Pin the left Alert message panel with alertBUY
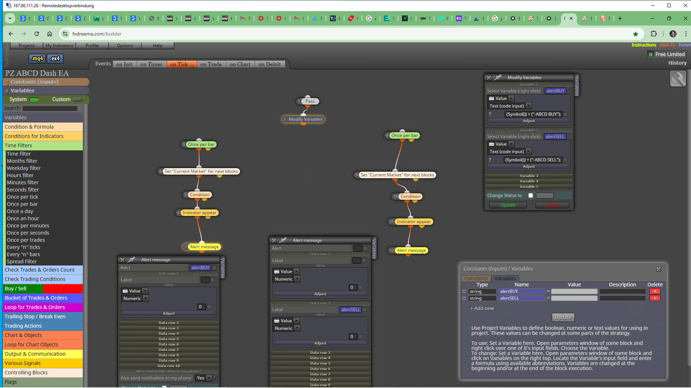 (x=131, y=260)
